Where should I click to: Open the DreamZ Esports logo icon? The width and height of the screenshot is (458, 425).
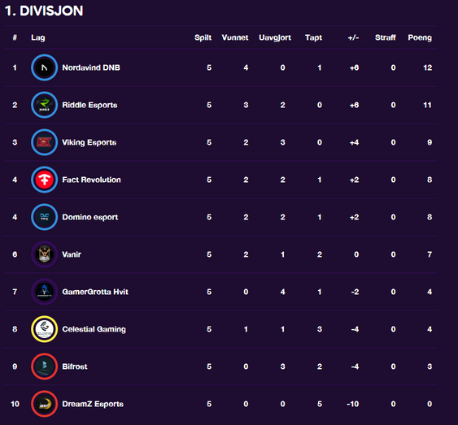[45, 404]
